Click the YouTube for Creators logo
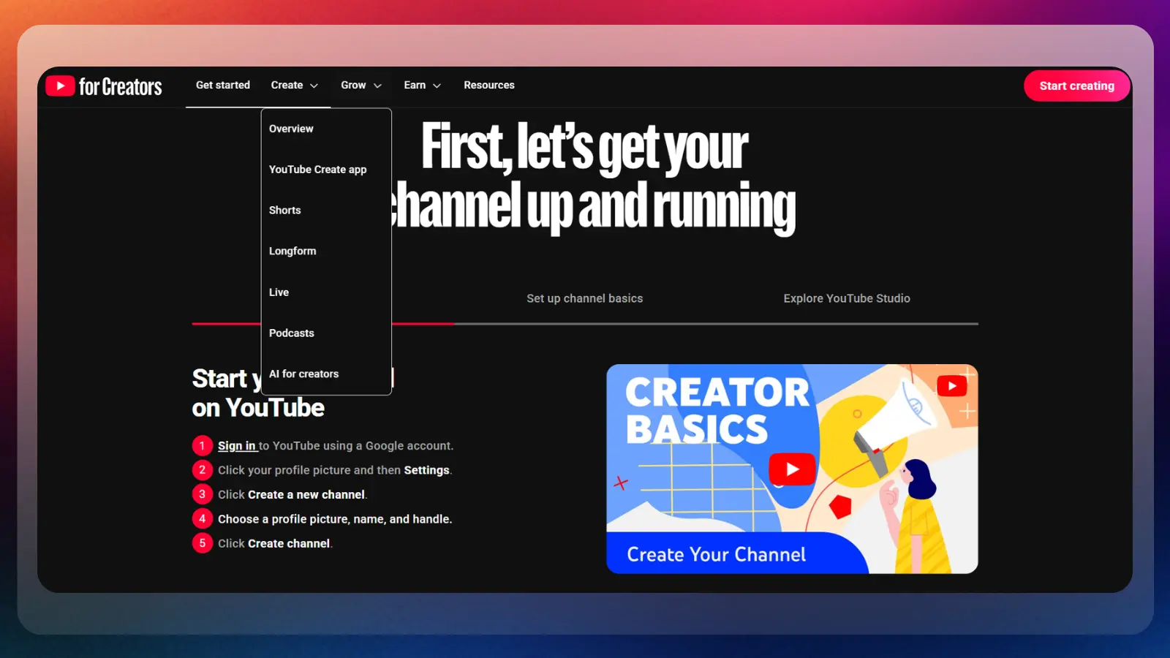This screenshot has width=1170, height=658. 104,86
